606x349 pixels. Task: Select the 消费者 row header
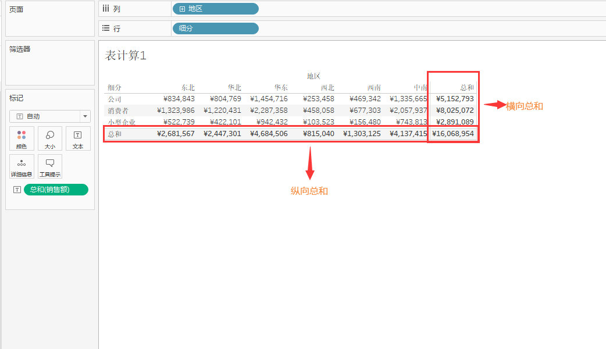[118, 111]
